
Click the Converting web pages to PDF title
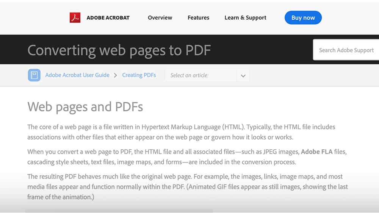[x=119, y=50]
